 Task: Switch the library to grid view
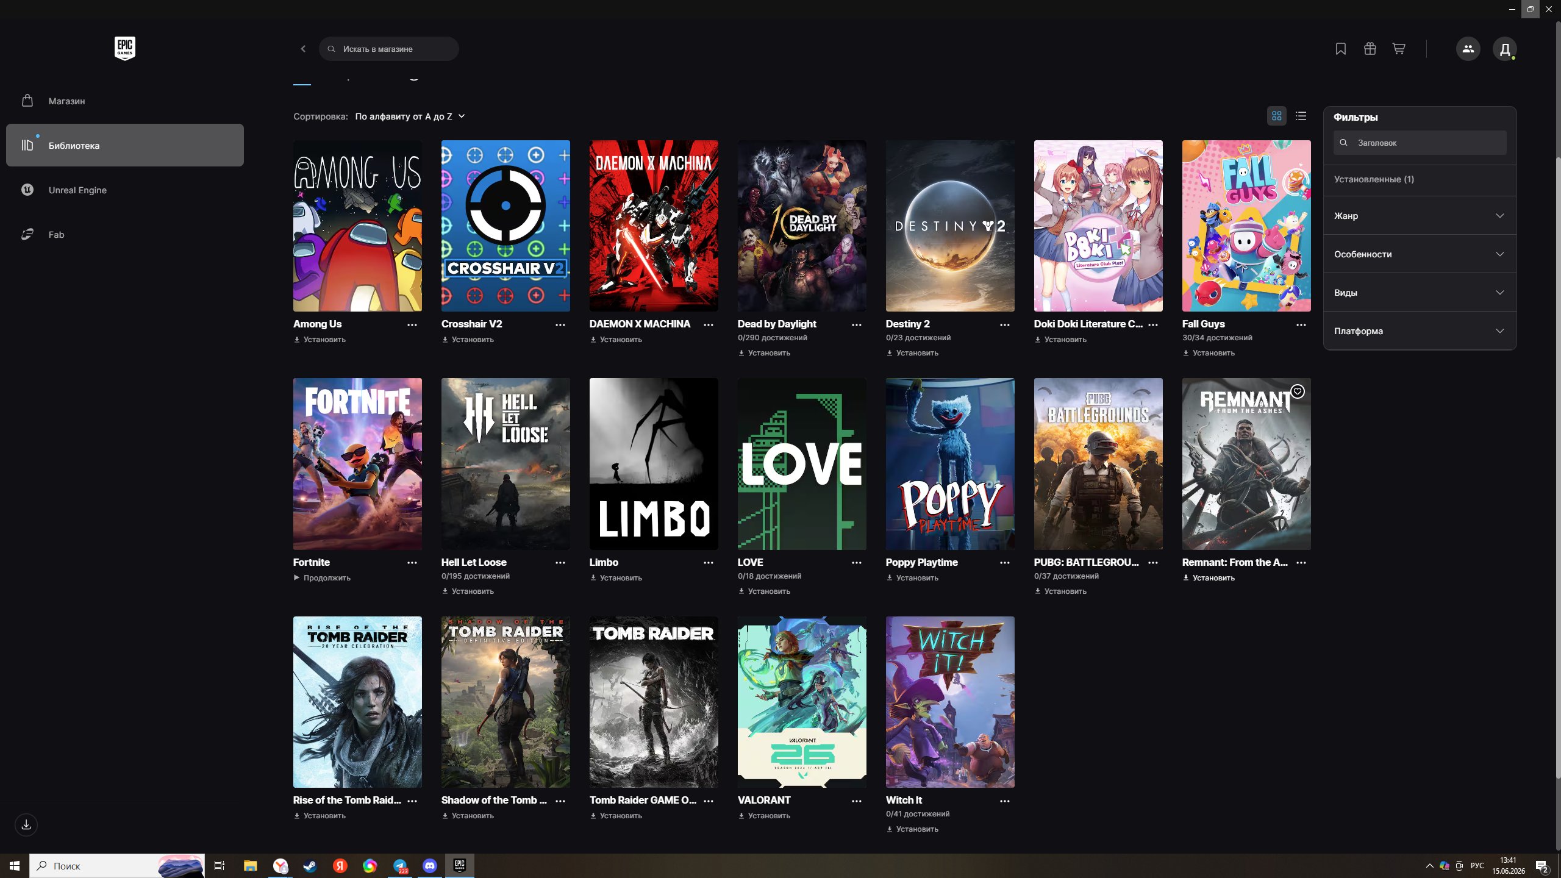coord(1277,116)
